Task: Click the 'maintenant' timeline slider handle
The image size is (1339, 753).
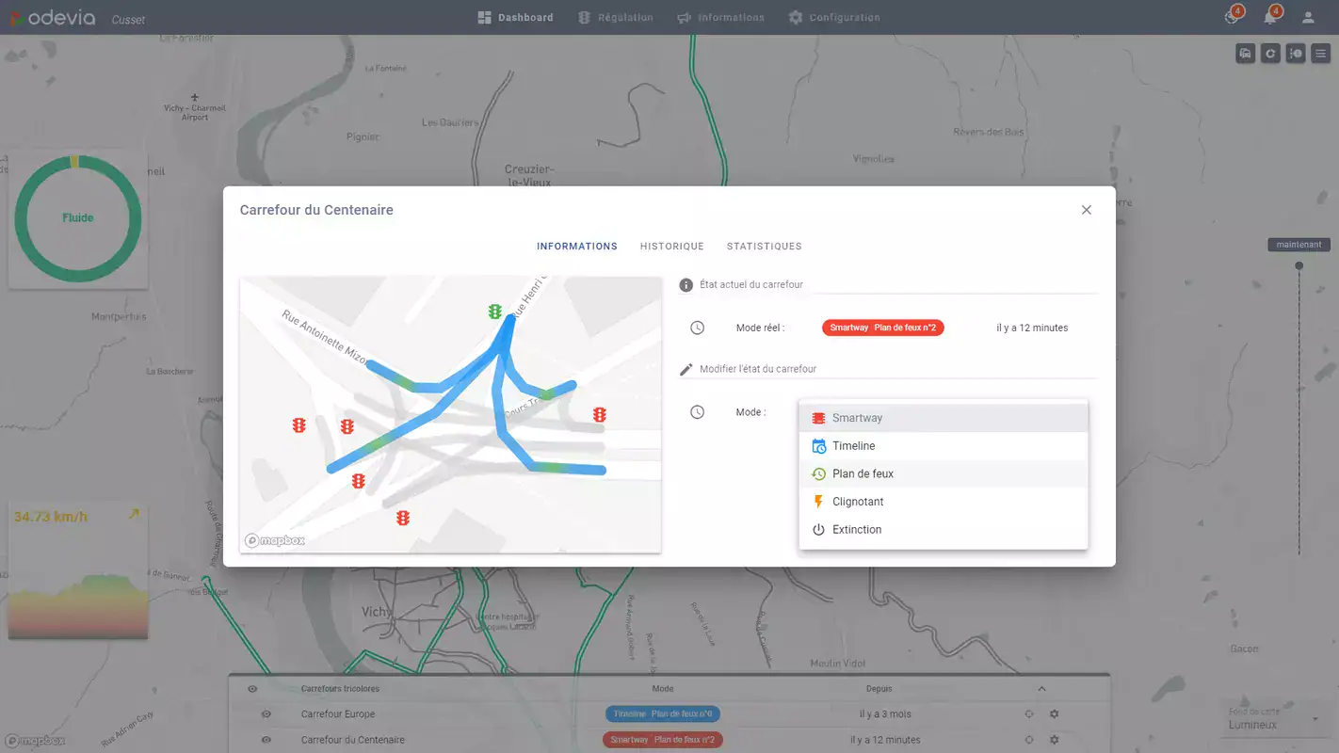Action: click(1299, 266)
